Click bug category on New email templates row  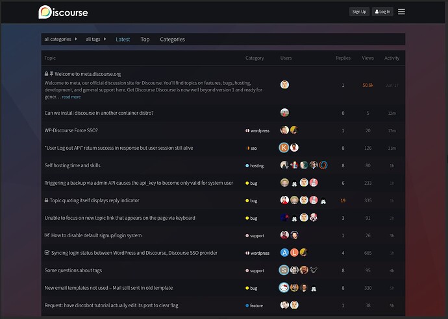click(x=251, y=288)
